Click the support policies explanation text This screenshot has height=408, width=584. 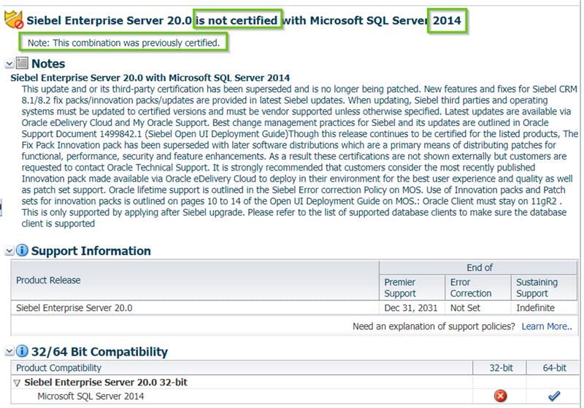[434, 326]
